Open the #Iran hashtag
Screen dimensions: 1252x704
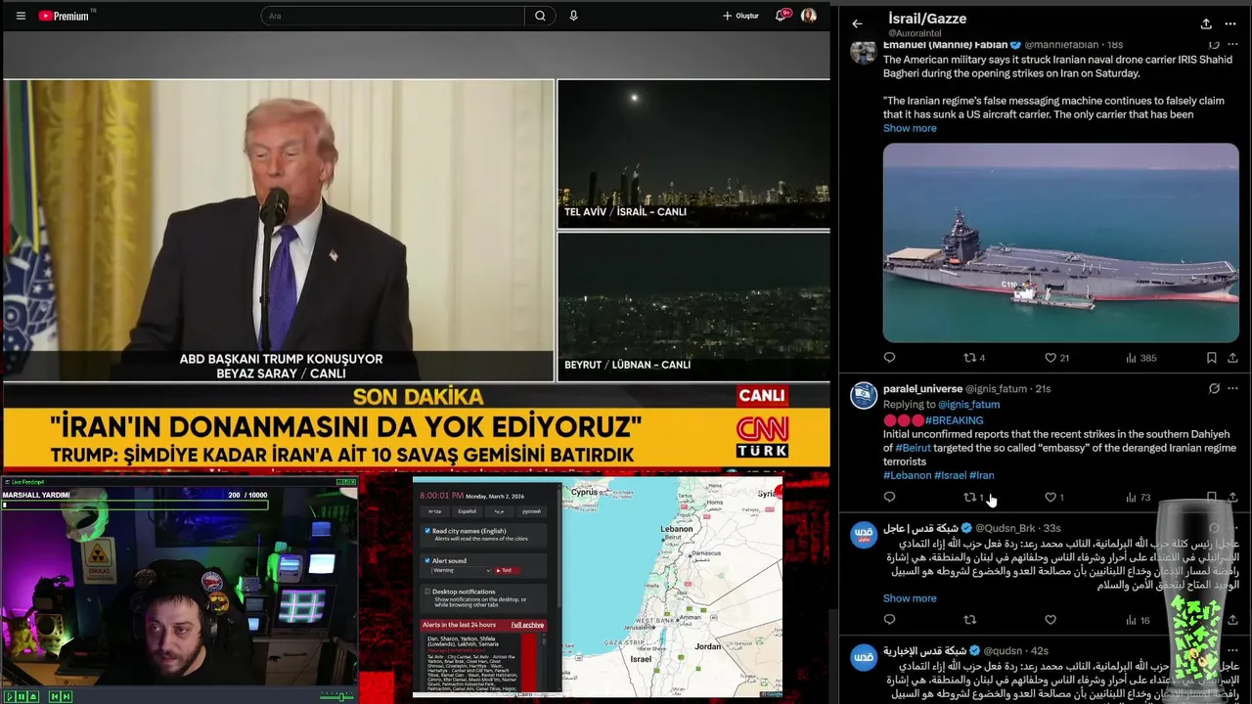(x=981, y=475)
